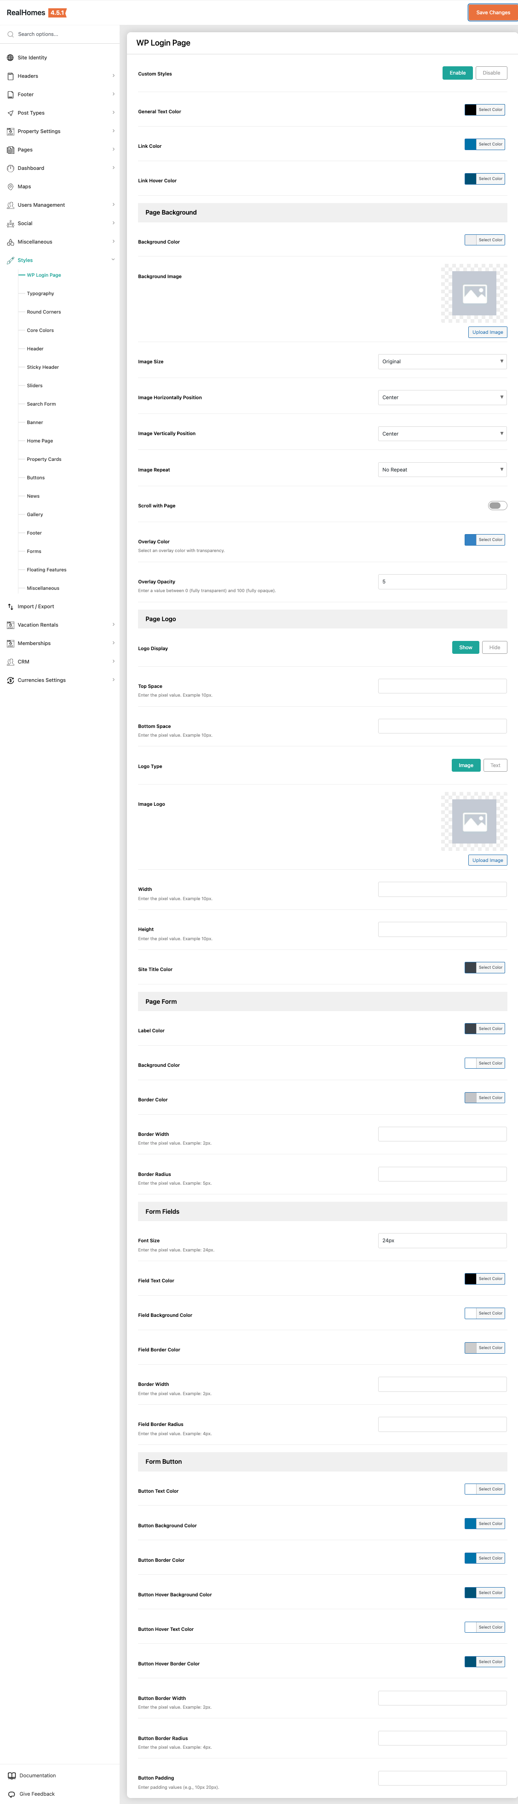
Task: Open the Image Repeat dropdown
Action: click(x=442, y=470)
